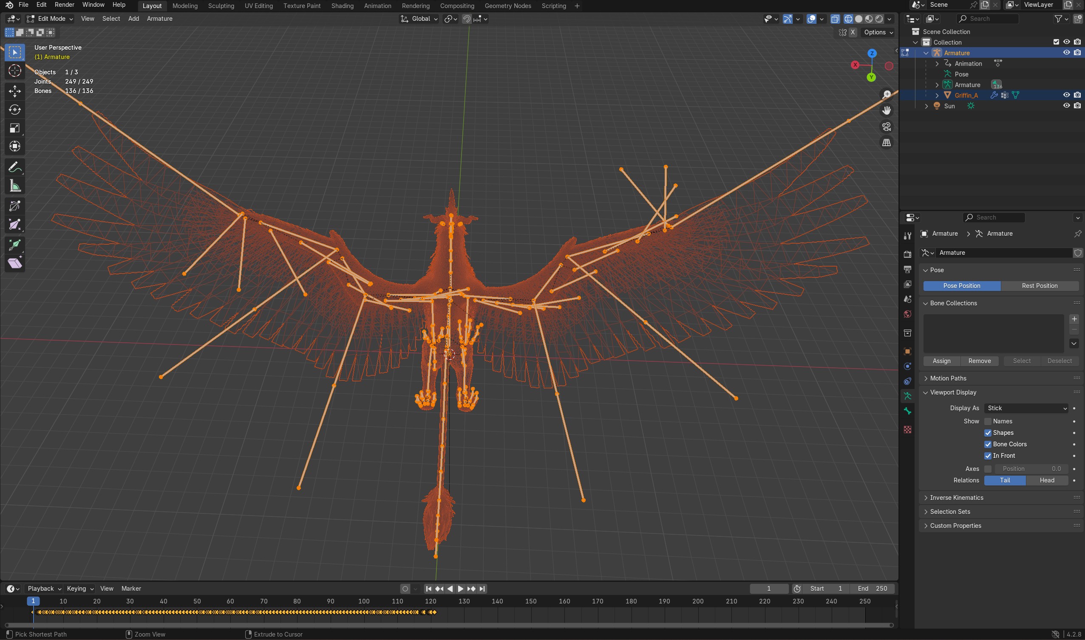Toggle perspective/orthographic grid icon
Viewport: 1085px width, 640px height.
pyautogui.click(x=887, y=143)
